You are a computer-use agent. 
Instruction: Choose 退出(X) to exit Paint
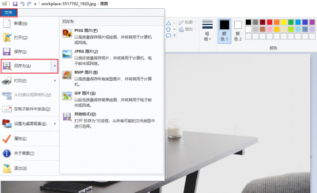(x=30, y=168)
